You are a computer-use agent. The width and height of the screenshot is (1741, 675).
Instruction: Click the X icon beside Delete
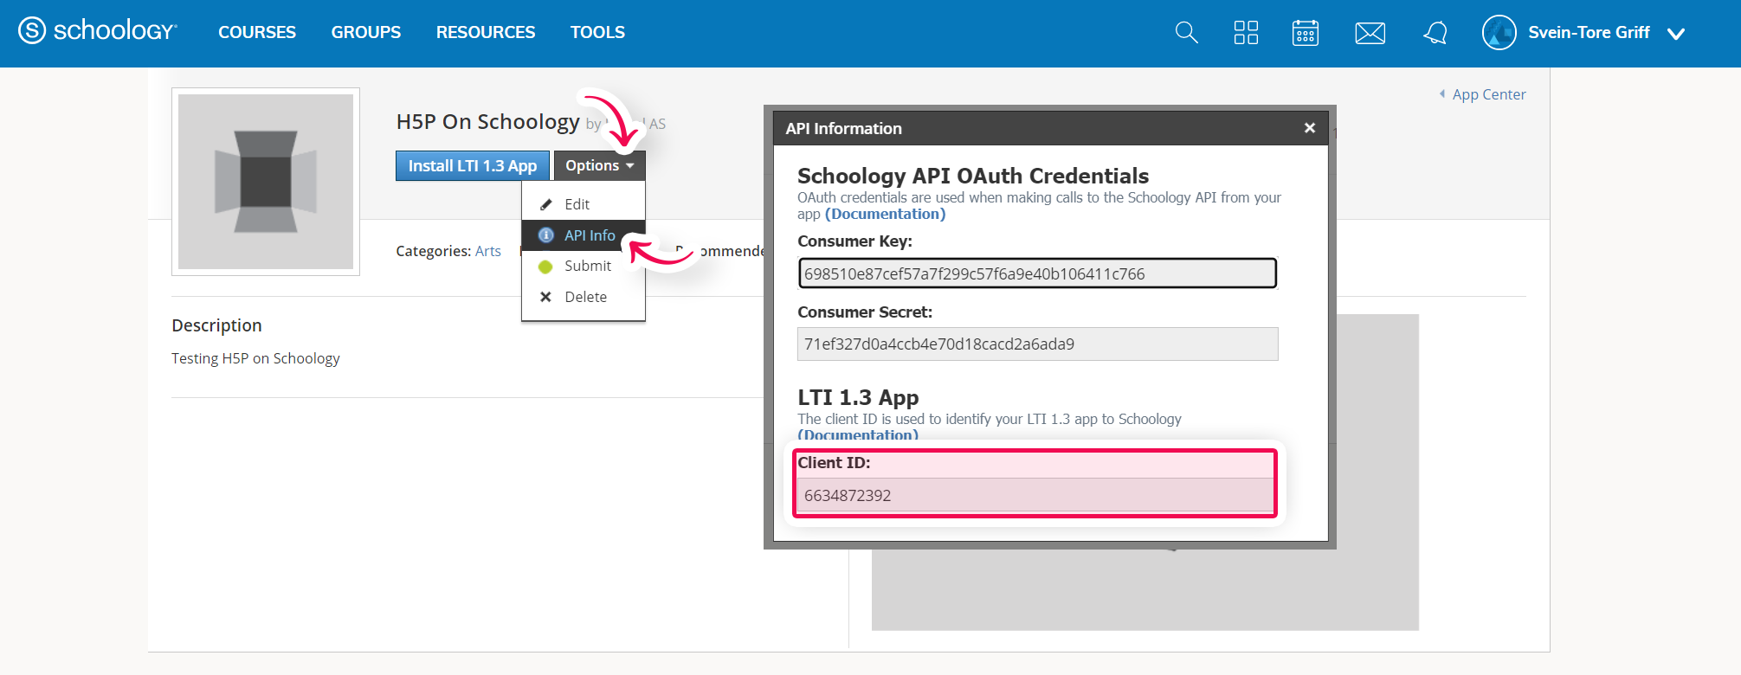[545, 297]
